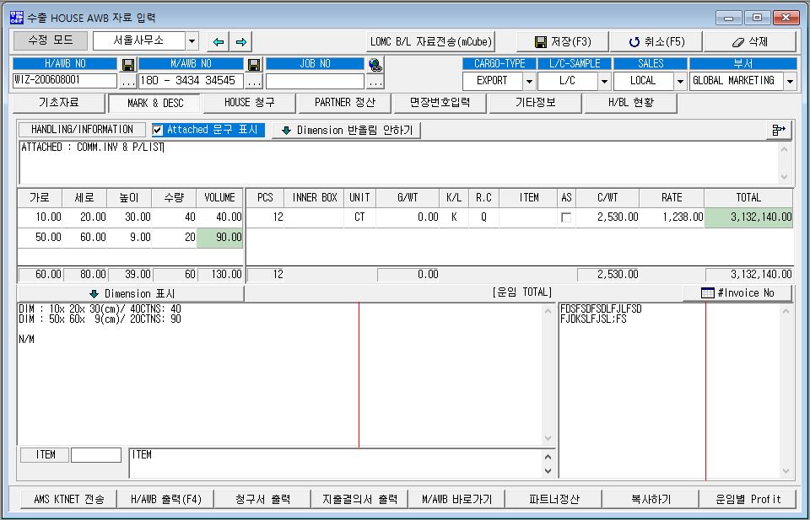Image resolution: width=810 pixels, height=520 pixels.
Task: Open the SALES LOCAL dropdown
Action: [680, 81]
